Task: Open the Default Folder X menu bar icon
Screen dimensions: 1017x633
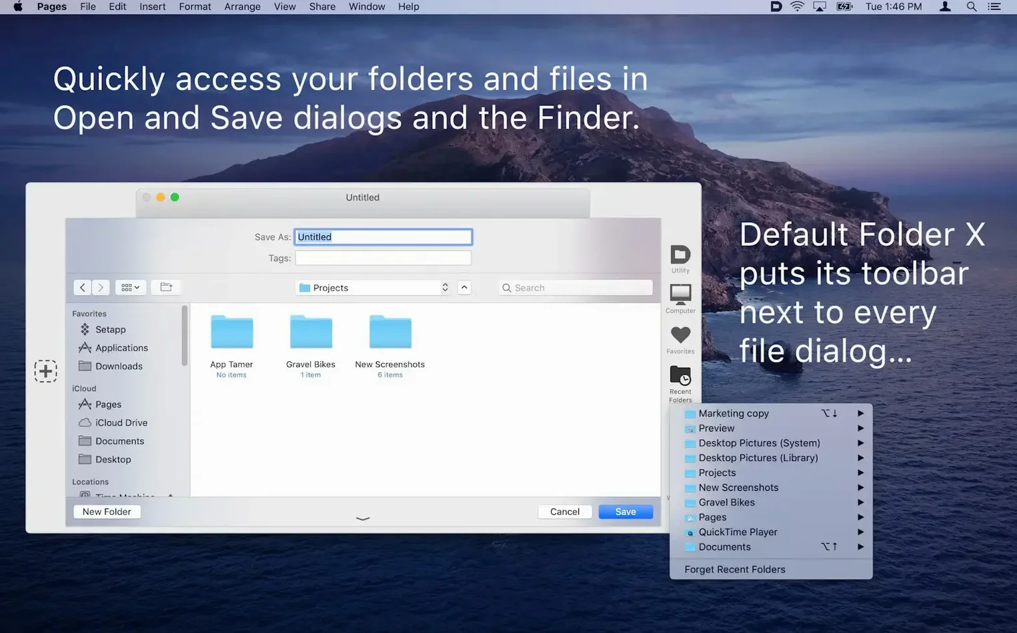Action: click(x=776, y=7)
